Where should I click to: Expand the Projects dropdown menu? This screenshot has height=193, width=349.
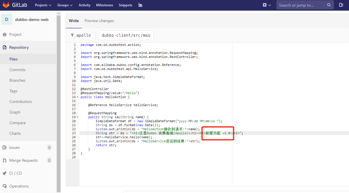point(43,5)
